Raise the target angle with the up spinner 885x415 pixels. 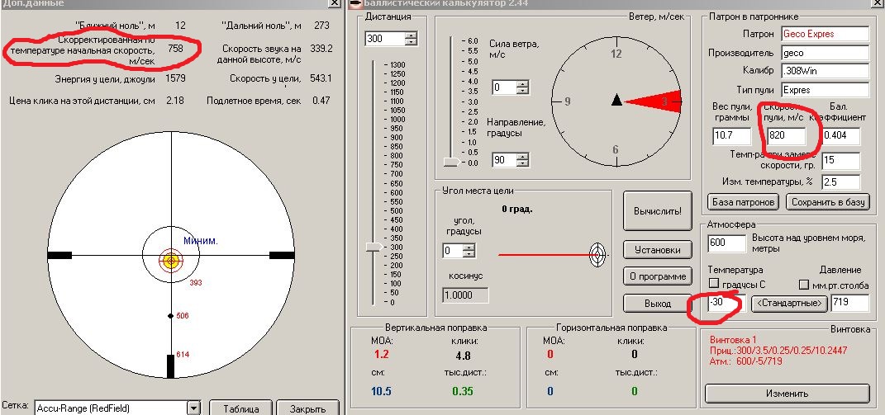pyautogui.click(x=473, y=247)
